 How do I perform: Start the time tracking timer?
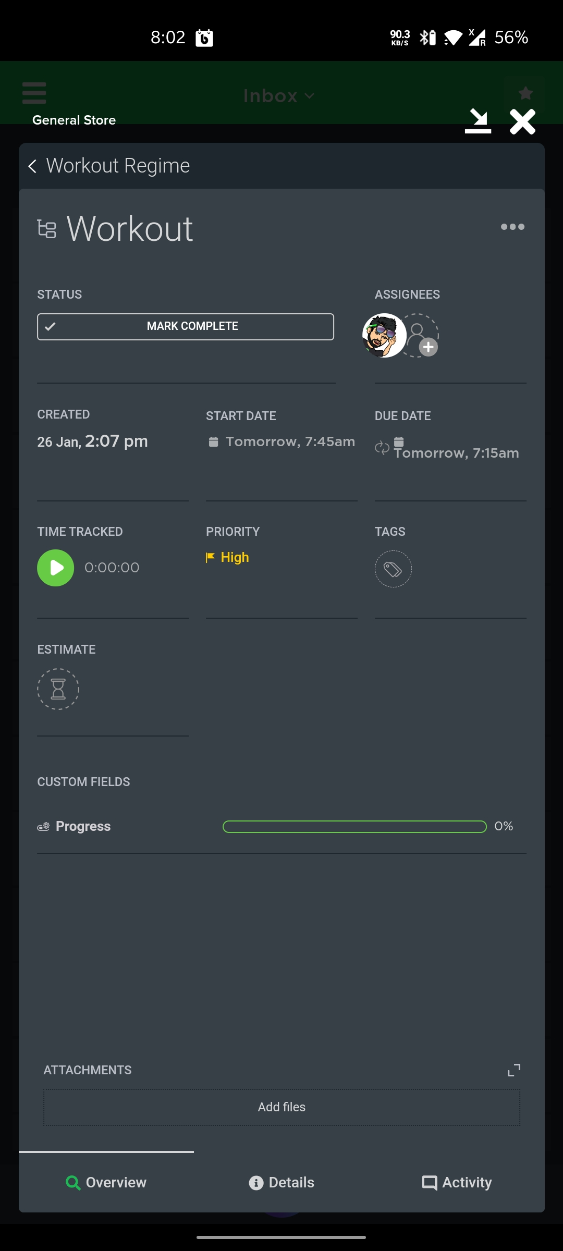56,568
